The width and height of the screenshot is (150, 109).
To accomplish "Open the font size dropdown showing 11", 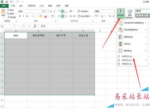I will (x=48, y=11).
